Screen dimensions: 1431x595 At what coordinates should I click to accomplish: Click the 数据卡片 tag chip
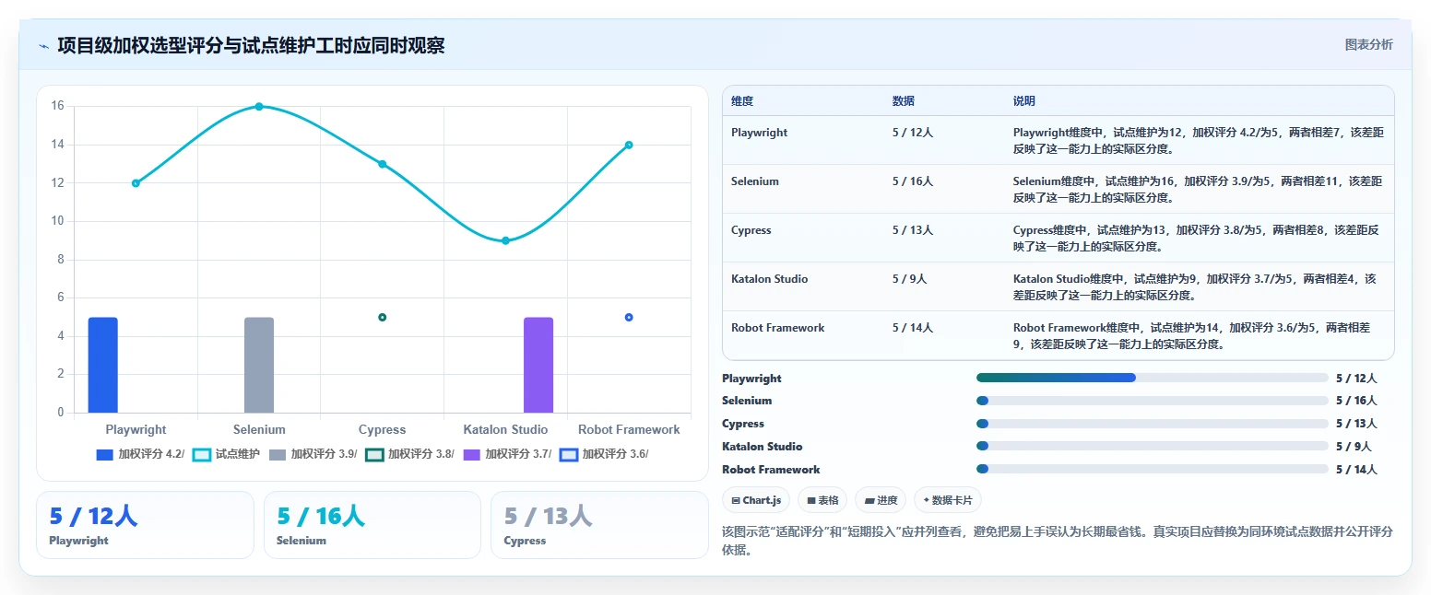[948, 500]
